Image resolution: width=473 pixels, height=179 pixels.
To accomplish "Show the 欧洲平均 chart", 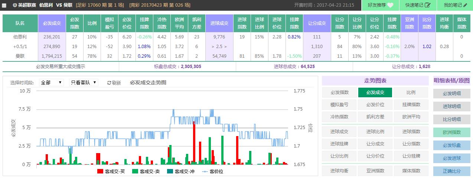I will [411, 116].
